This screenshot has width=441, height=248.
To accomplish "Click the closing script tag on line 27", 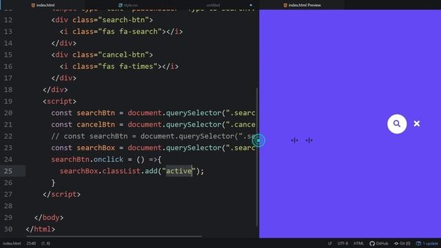I will (61, 194).
